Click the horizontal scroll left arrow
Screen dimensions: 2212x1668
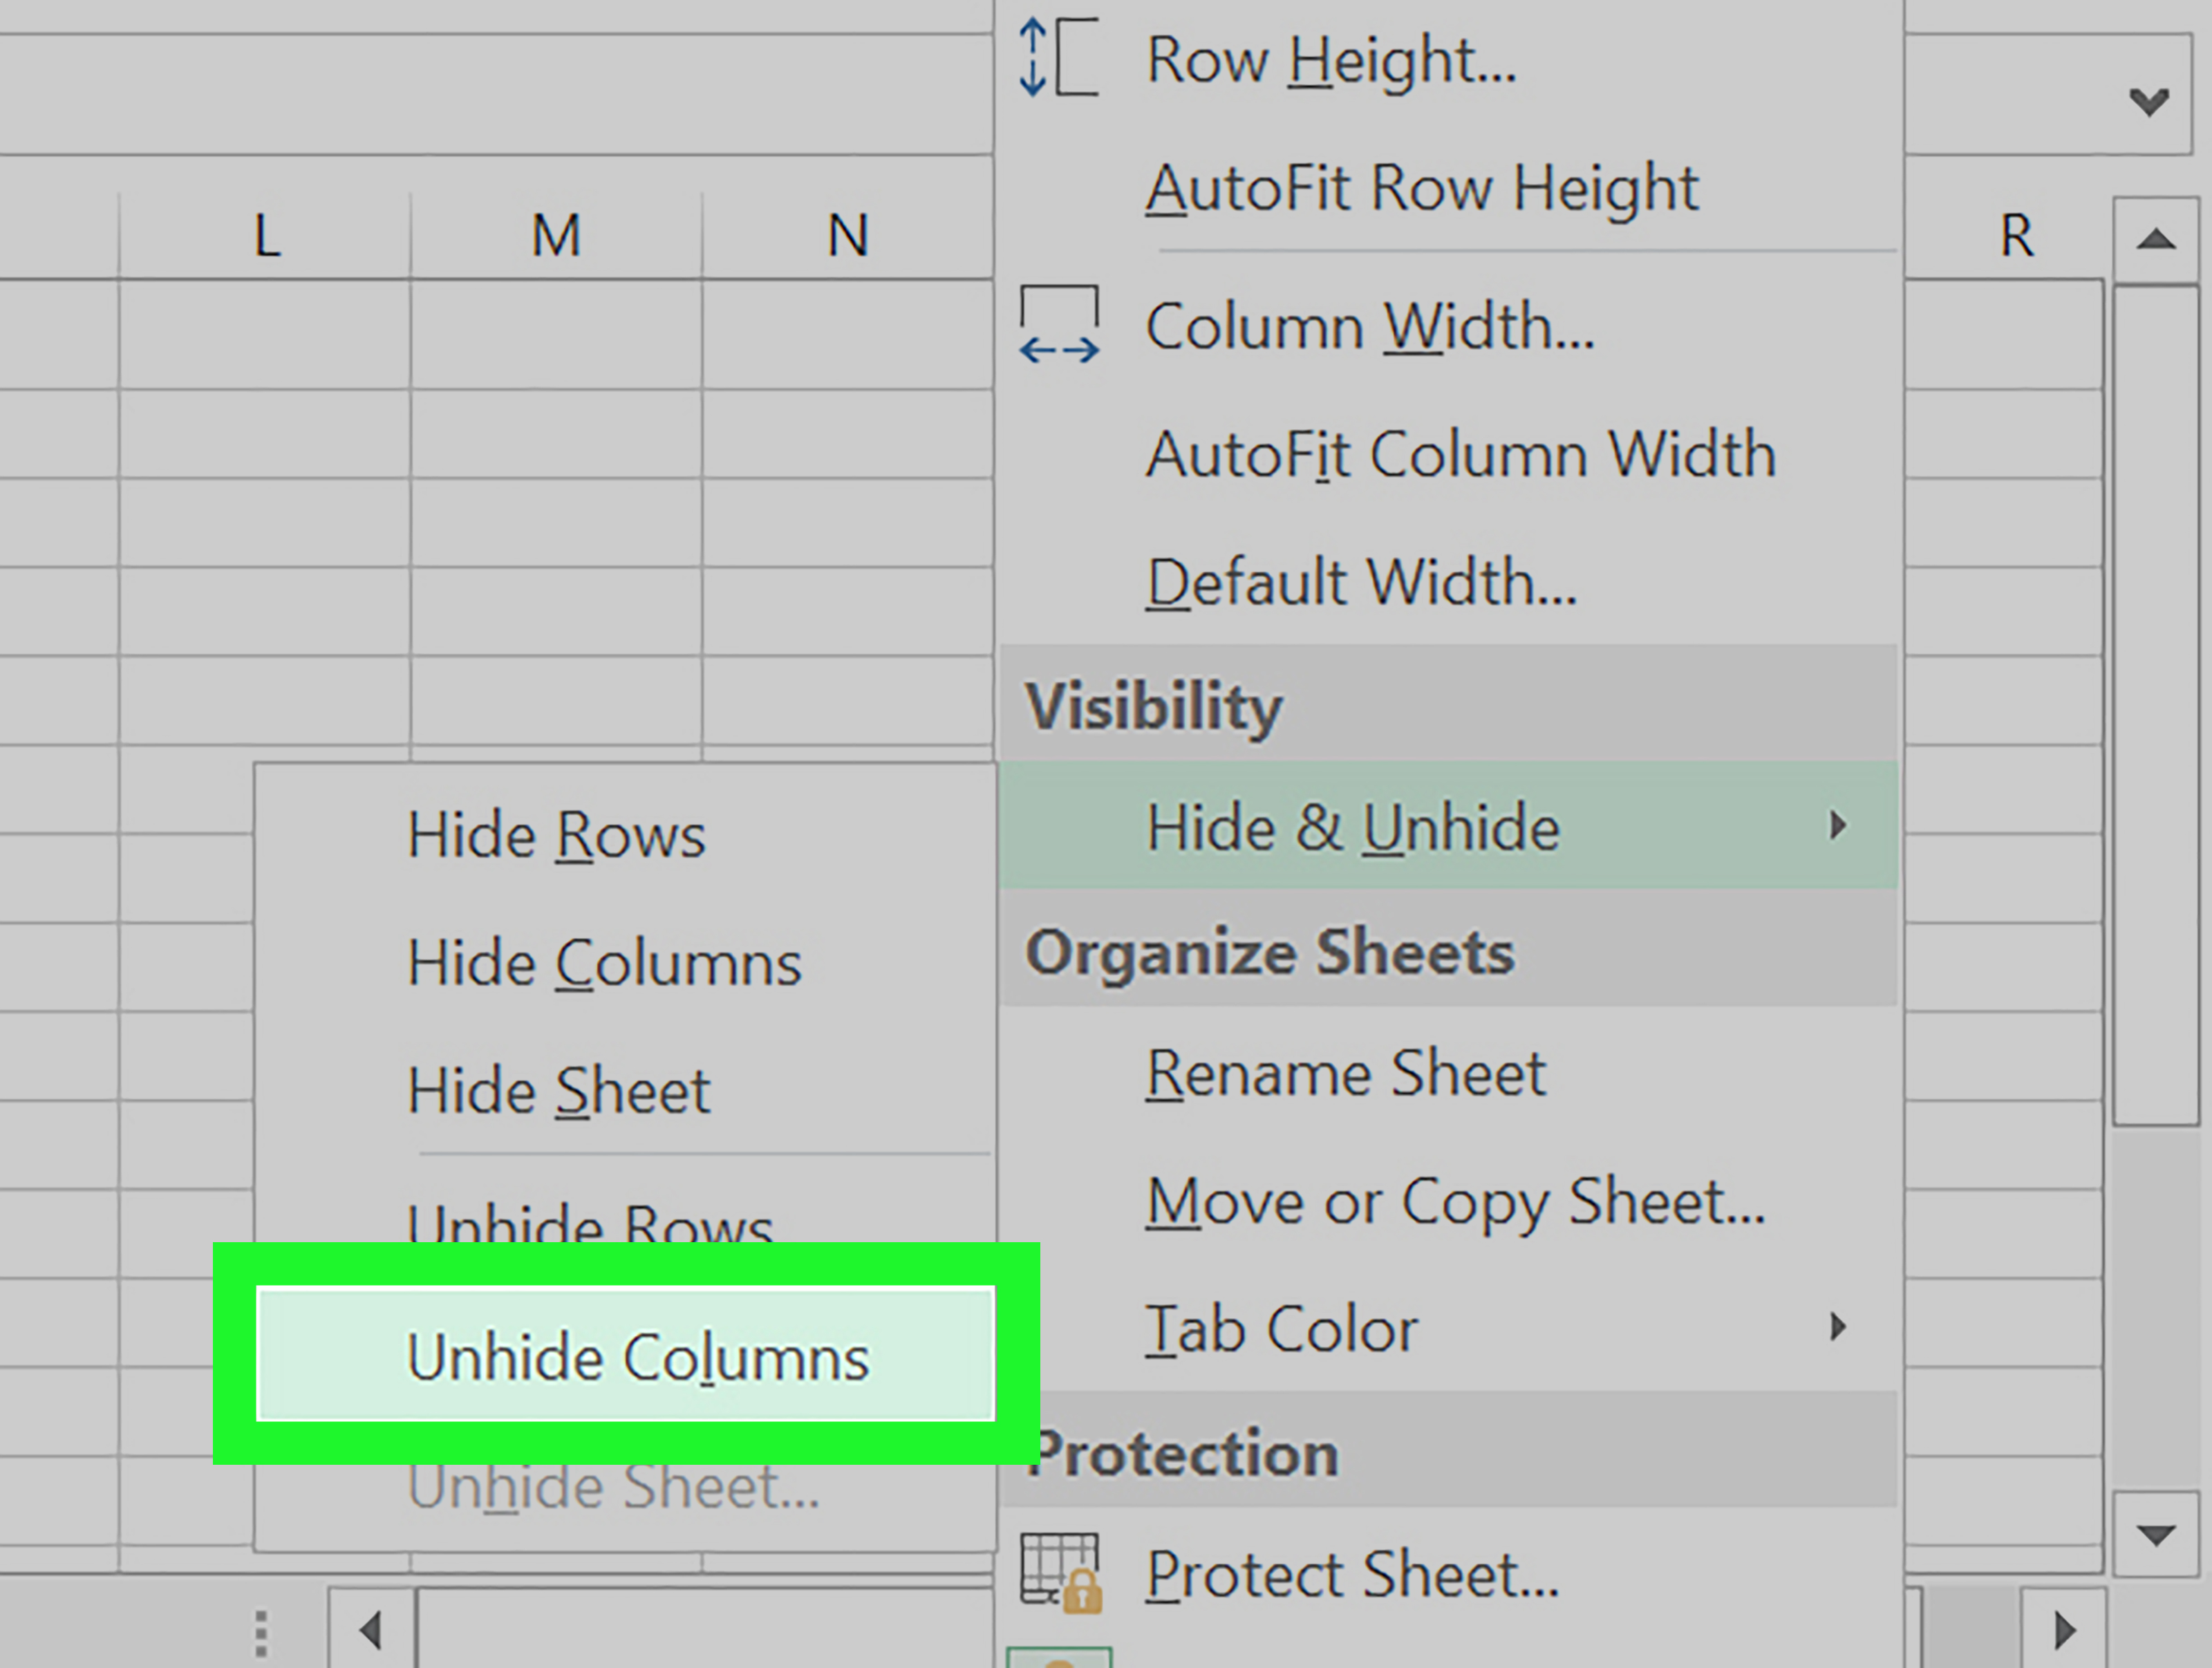pos(371,1630)
